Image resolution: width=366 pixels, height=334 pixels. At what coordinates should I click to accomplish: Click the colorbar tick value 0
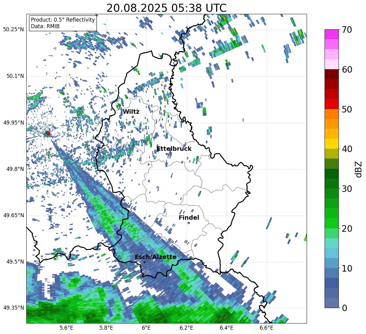coord(344,308)
